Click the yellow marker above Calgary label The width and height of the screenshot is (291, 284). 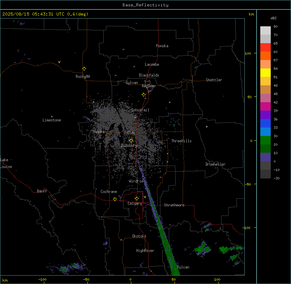coord(137,199)
